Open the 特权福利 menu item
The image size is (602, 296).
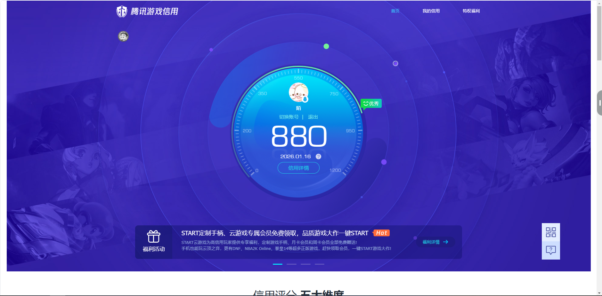coord(471,11)
